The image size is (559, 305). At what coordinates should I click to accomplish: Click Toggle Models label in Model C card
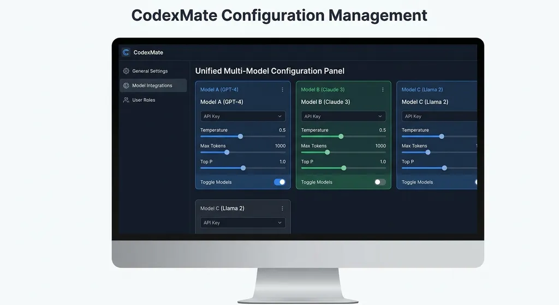[x=417, y=182]
